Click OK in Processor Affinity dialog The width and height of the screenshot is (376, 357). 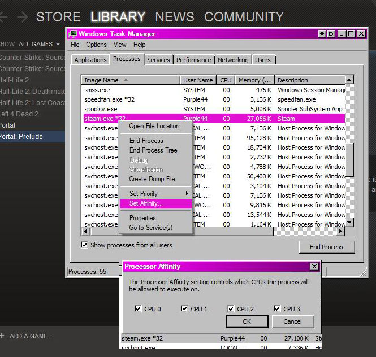pyautogui.click(x=247, y=321)
